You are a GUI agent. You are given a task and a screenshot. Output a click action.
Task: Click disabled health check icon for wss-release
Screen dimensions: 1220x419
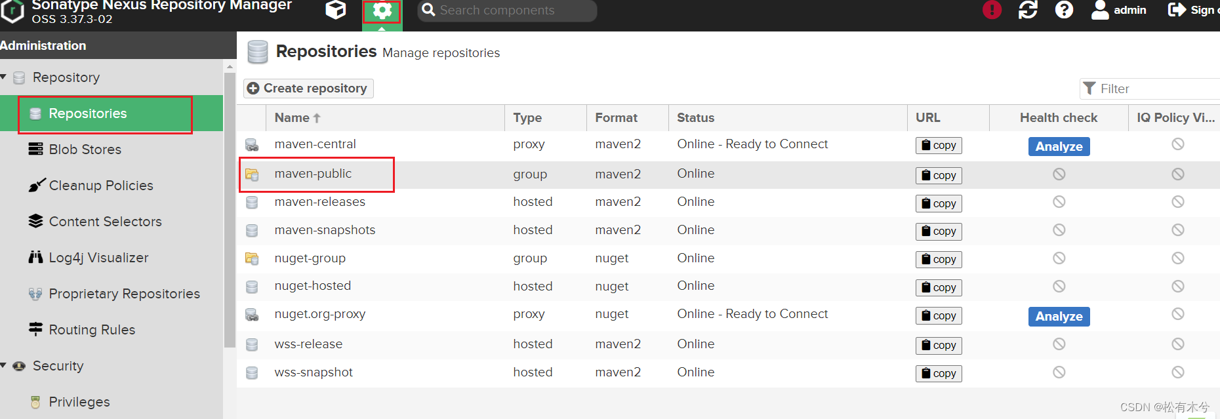pos(1059,344)
